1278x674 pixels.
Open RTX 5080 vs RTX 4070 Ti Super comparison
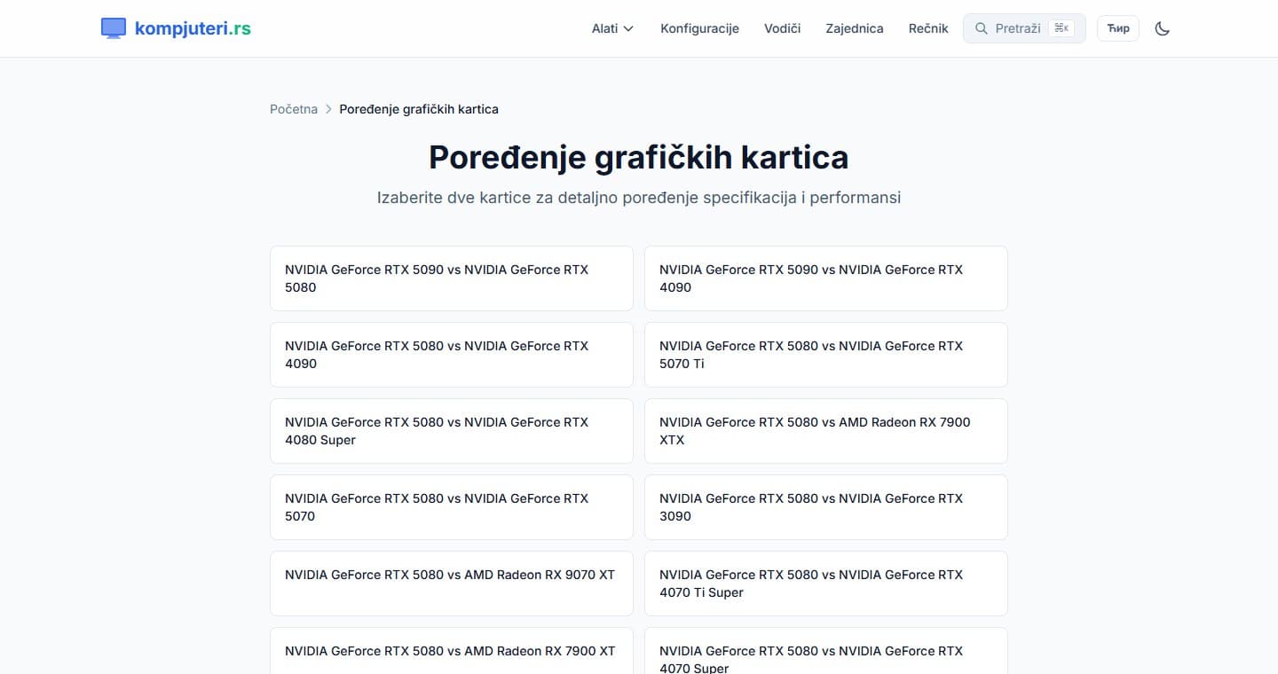(x=826, y=584)
